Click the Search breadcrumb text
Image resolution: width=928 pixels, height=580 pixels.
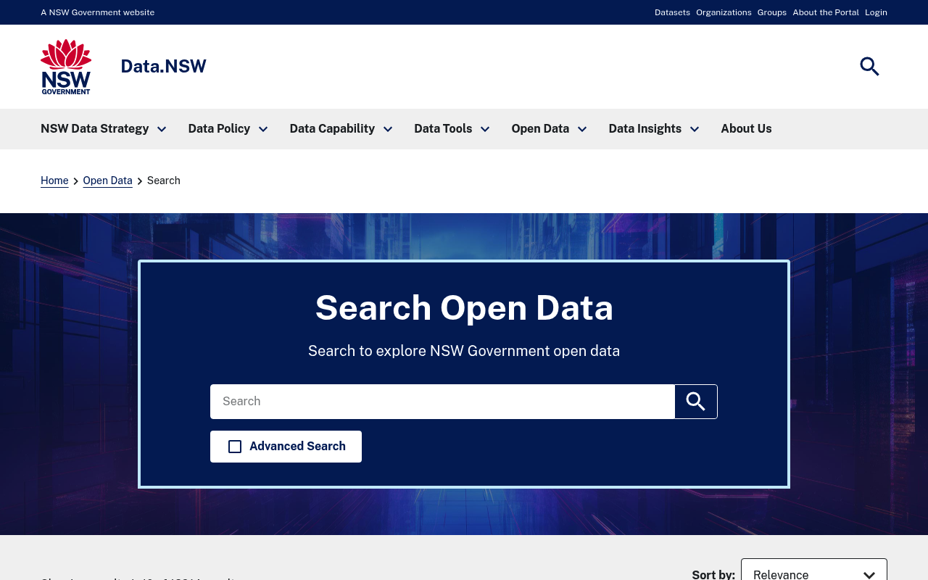click(x=164, y=181)
